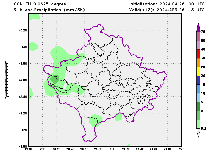Click the 21.6E longitude label
The image size is (216, 166).
(x=154, y=149)
